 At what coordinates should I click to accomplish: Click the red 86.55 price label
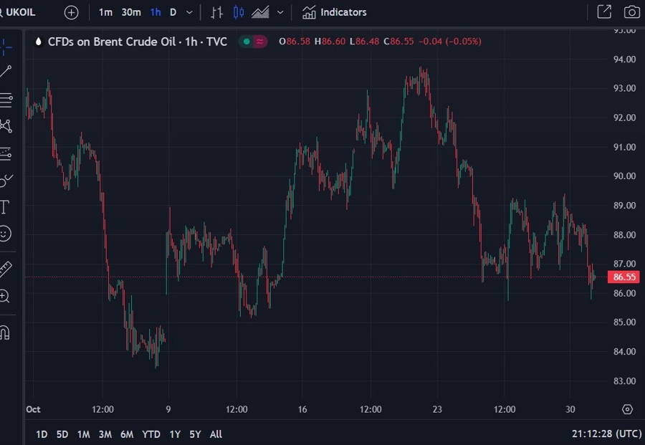click(622, 277)
